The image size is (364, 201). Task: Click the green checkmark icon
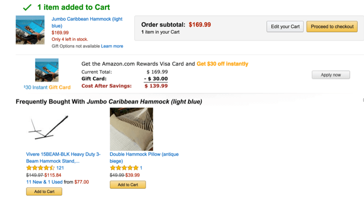pos(27,7)
